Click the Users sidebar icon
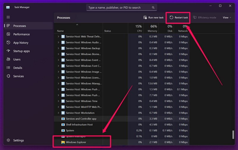 pyautogui.click(x=8, y=59)
